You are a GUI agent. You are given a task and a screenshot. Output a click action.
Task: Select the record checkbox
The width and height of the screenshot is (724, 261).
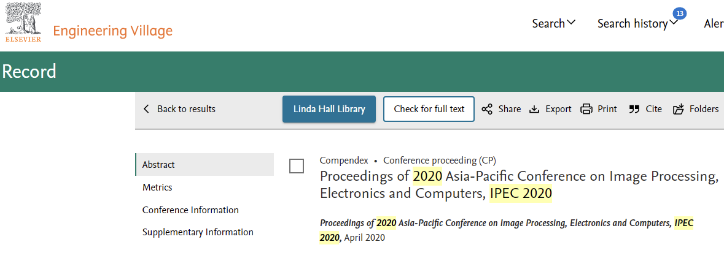[297, 165]
